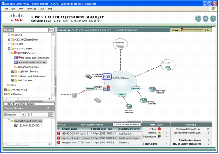The height and width of the screenshot is (154, 219).
Task: Open the Extension search type dropdown
Action: pyautogui.click(x=23, y=115)
